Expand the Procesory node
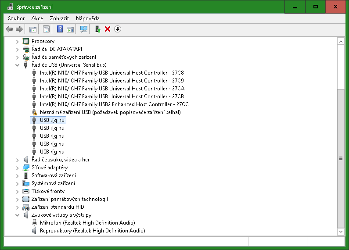Viewport: 349px width, 250px height. [x=18, y=41]
